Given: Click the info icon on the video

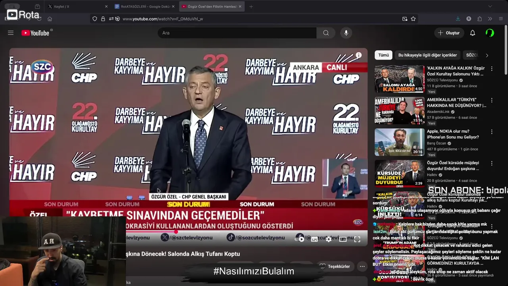Looking at the screenshot, I should (x=358, y=55).
